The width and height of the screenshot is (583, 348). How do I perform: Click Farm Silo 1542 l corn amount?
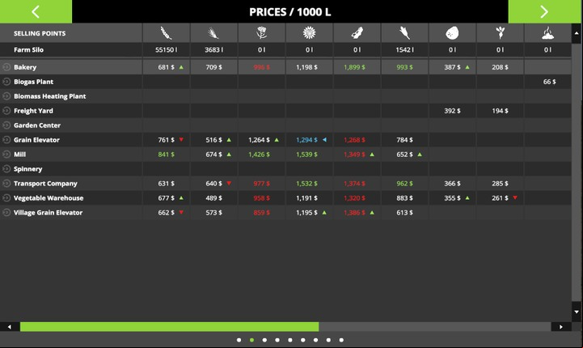(x=404, y=49)
